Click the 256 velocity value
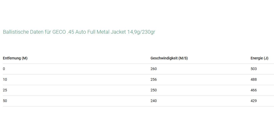Screen dimensions: 274x137 (154, 80)
